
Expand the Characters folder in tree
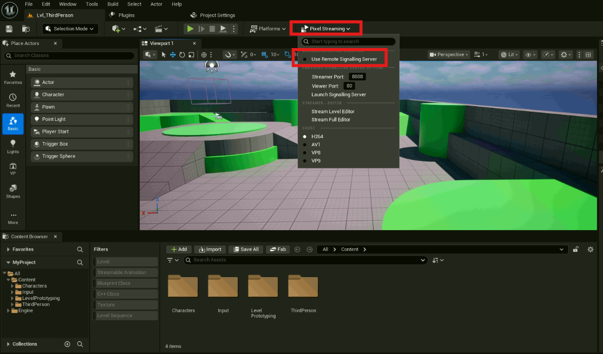pos(12,286)
